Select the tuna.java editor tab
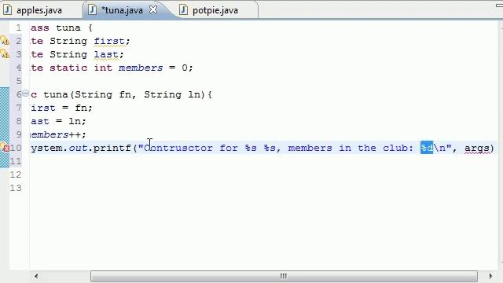The image size is (503, 283). tap(122, 10)
